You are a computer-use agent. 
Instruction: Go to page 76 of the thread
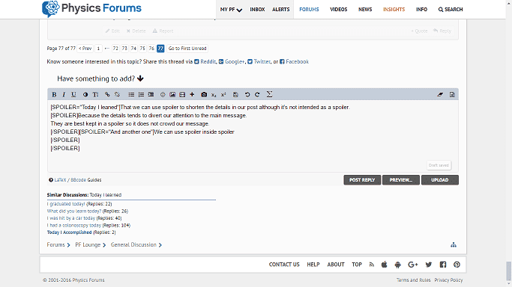coord(151,49)
